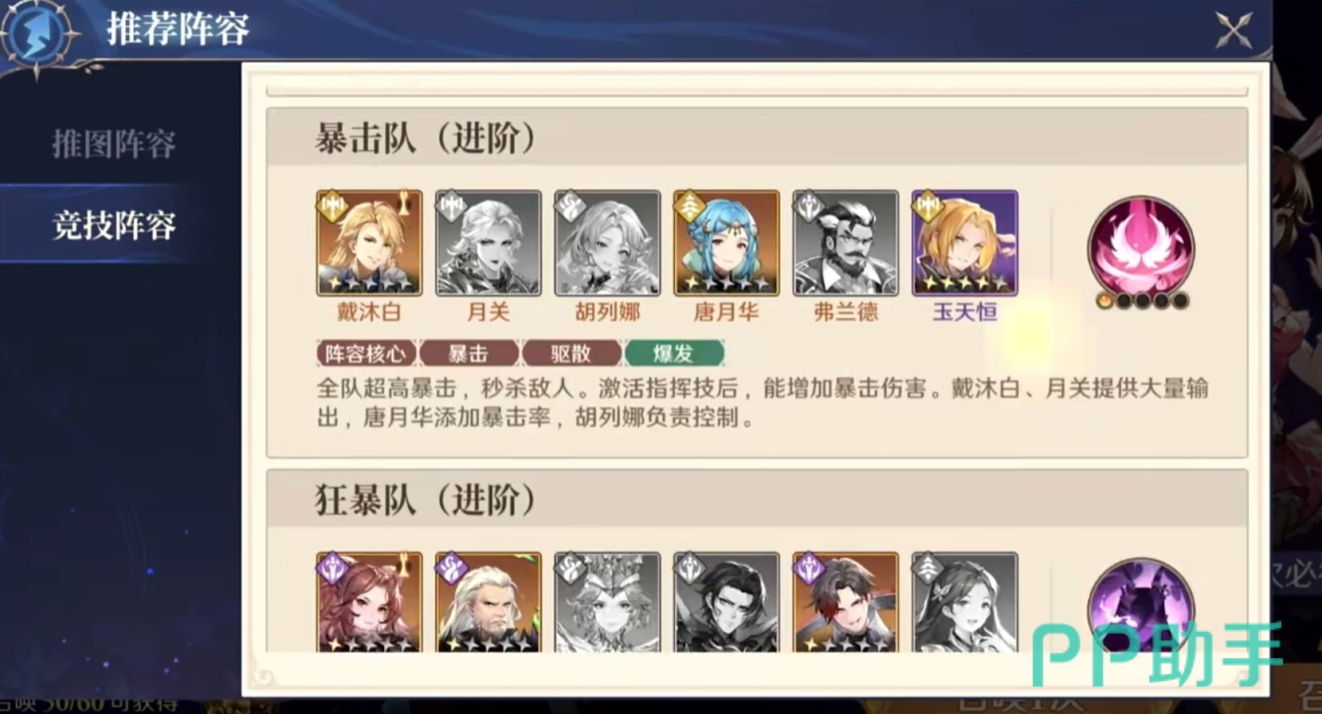Image resolution: width=1322 pixels, height=714 pixels.
Task: Tap the 弗兰德 hero portrait
Action: tap(845, 243)
